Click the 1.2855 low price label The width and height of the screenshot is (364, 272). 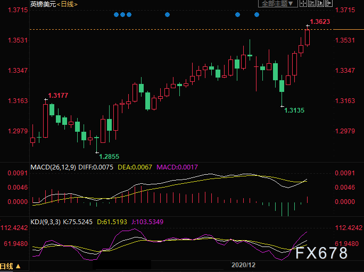point(109,157)
